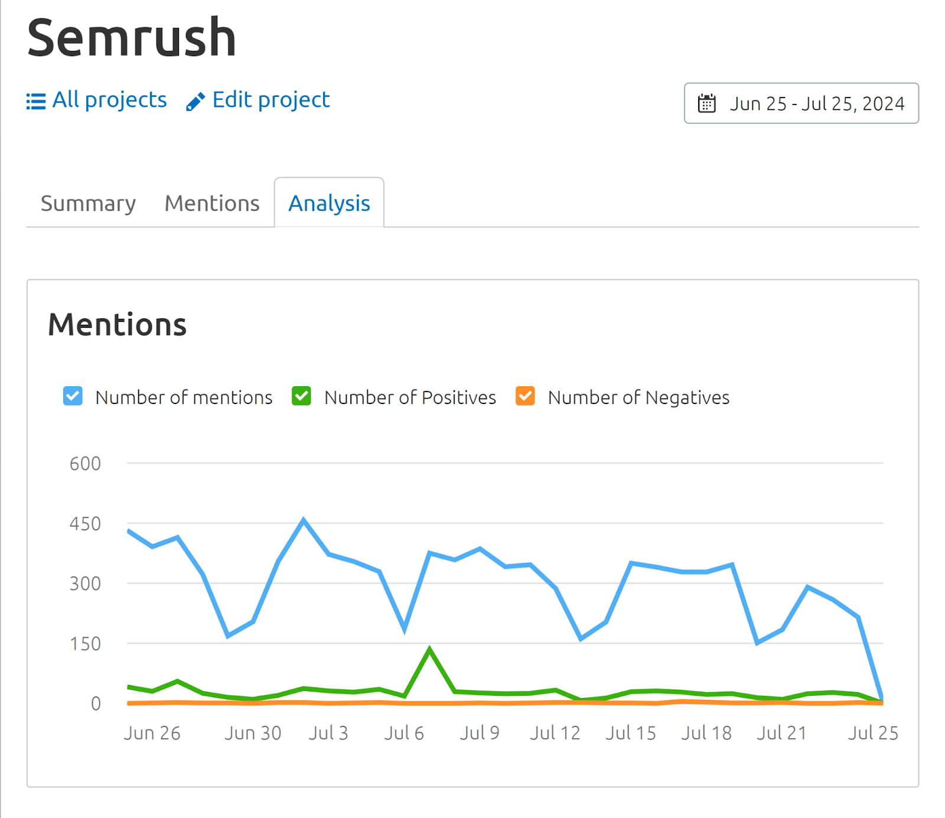Viewport: 945px width, 818px height.
Task: Click the Jul 12 axis label
Action: point(555,733)
